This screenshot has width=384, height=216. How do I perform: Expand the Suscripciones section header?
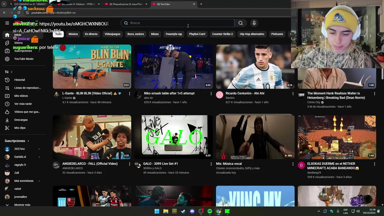17,141
